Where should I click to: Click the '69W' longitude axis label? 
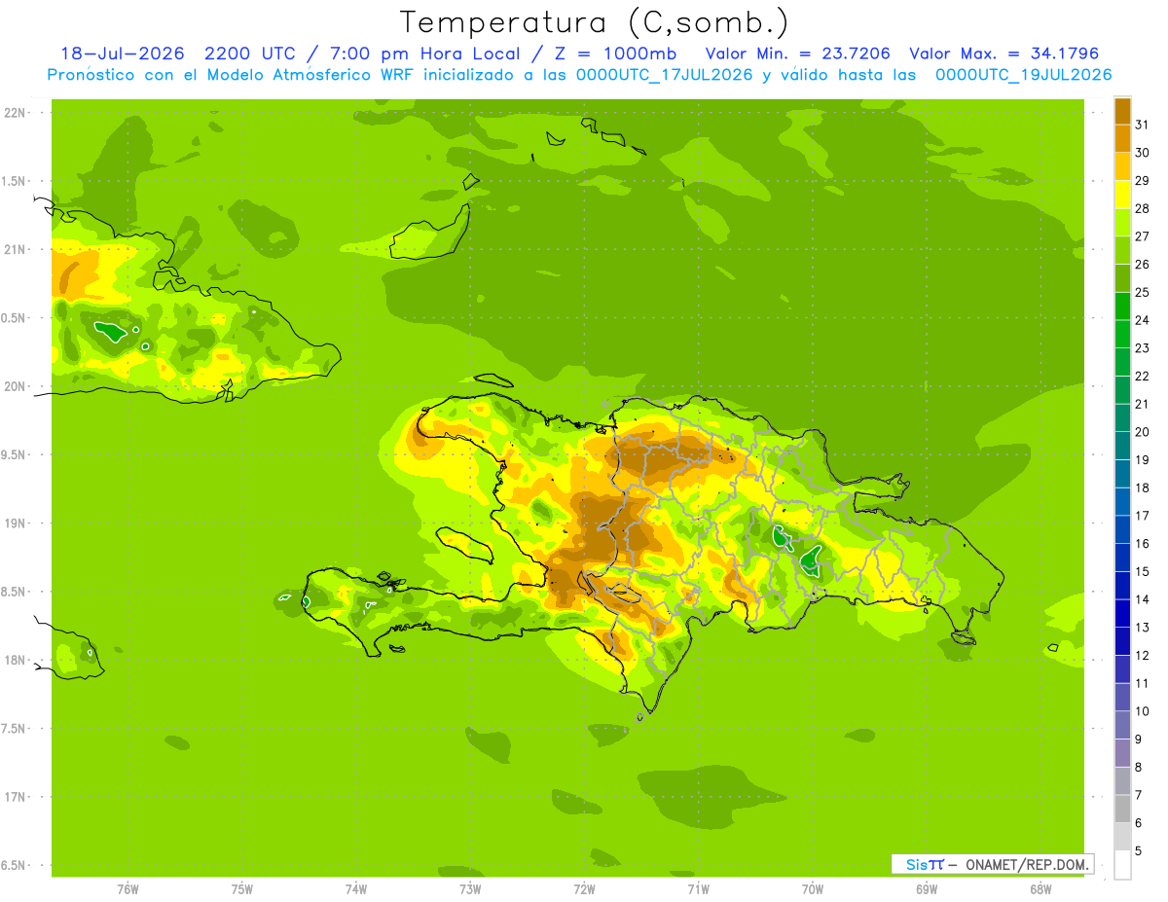tap(927, 888)
